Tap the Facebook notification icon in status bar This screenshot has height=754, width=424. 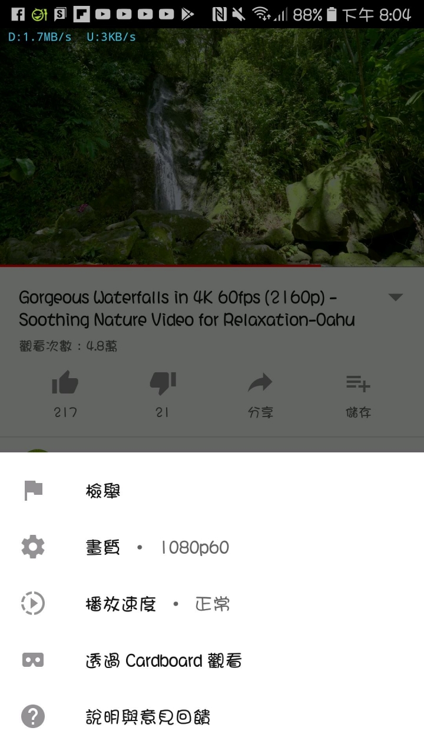pyautogui.click(x=18, y=14)
